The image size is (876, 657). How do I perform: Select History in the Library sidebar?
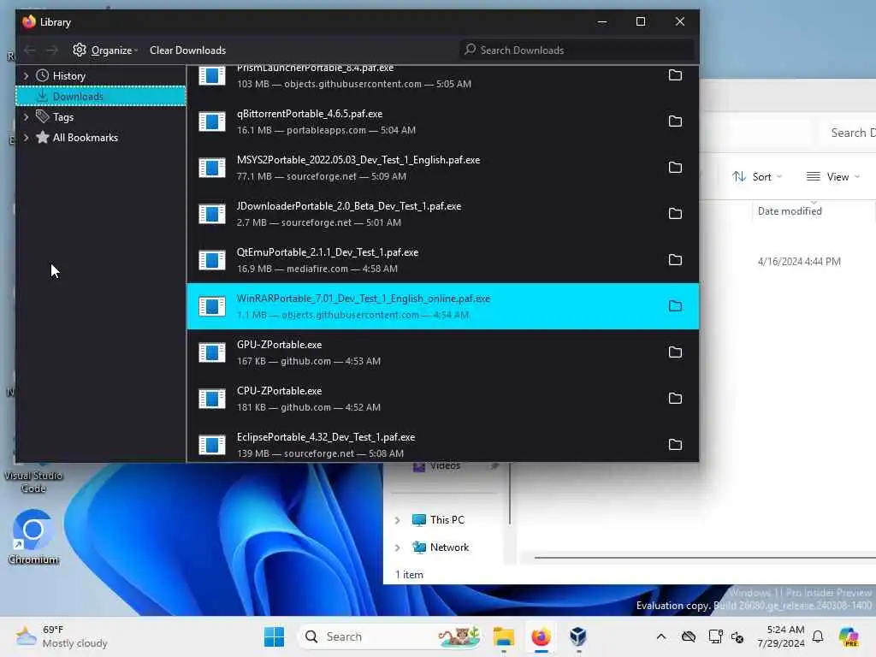pyautogui.click(x=101, y=75)
